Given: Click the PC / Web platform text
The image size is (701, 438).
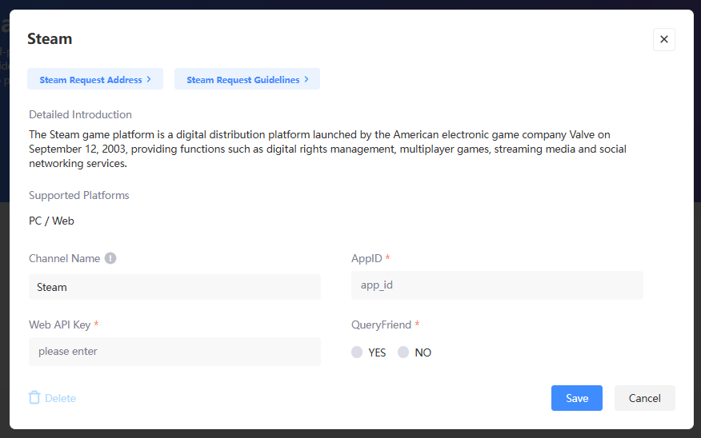Looking at the screenshot, I should click(51, 221).
